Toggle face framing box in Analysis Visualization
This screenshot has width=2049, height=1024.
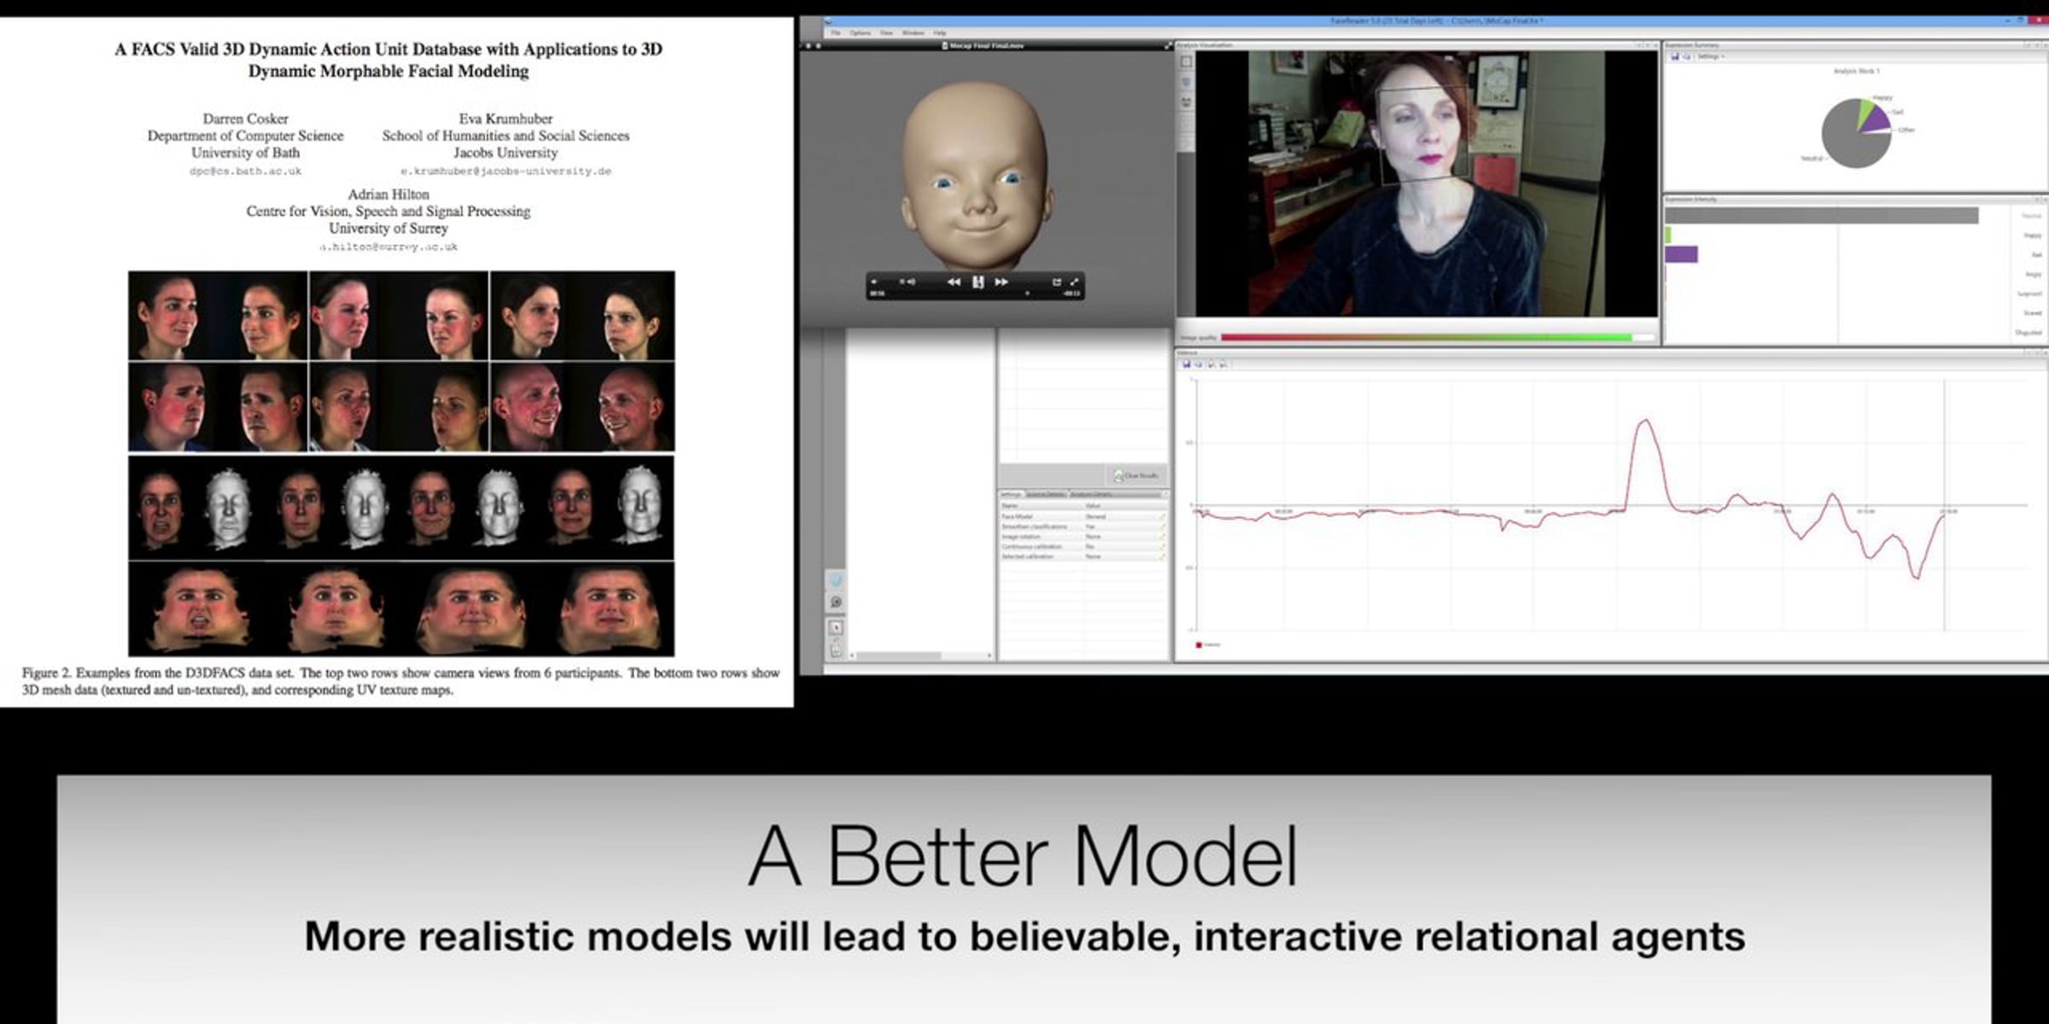(1186, 61)
